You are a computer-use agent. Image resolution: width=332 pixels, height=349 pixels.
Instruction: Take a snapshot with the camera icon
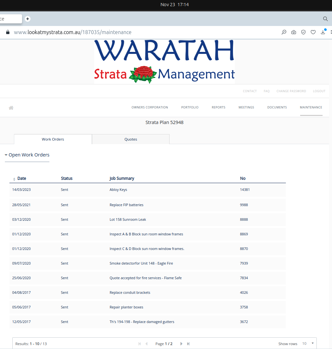pyautogui.click(x=294, y=32)
